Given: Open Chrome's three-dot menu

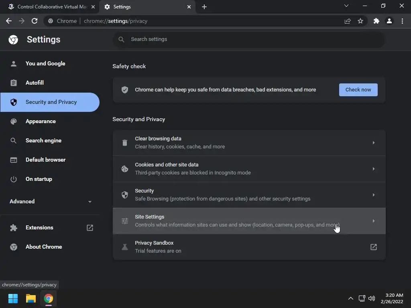Looking at the screenshot, I should pos(402,21).
